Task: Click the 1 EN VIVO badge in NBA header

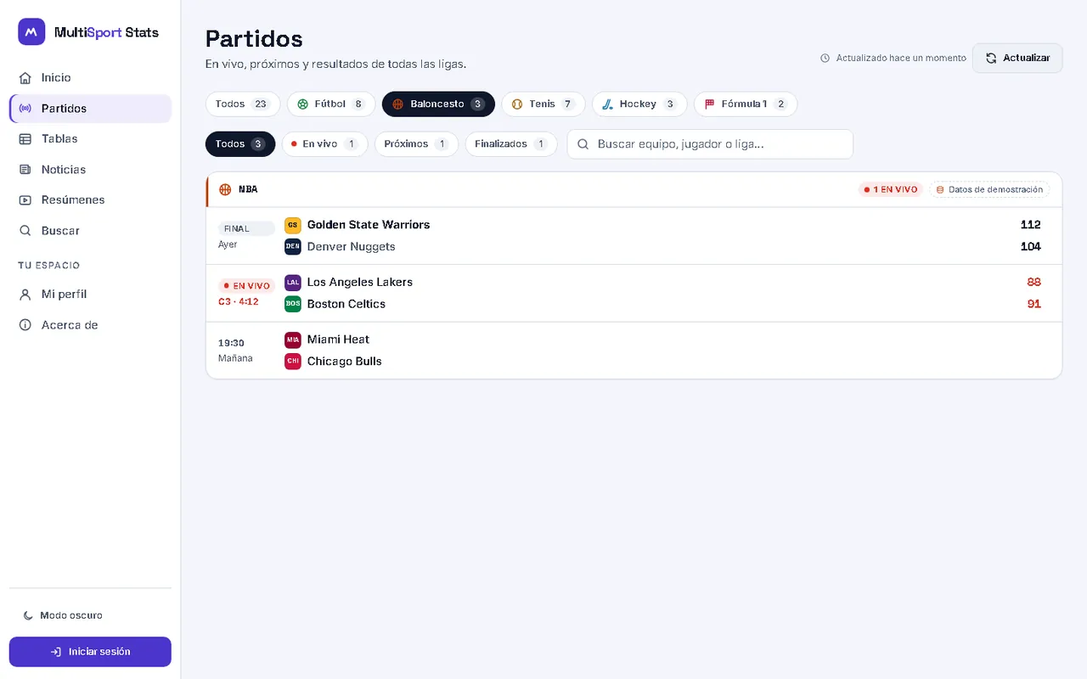Action: click(x=890, y=189)
